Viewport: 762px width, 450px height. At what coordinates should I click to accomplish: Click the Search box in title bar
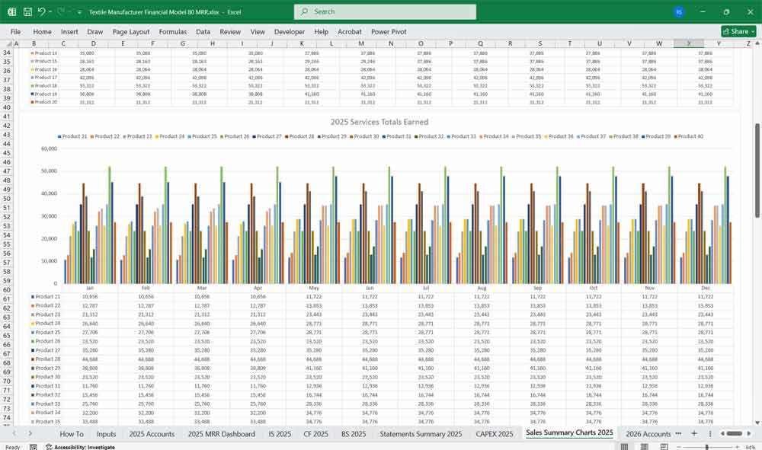[x=385, y=11]
